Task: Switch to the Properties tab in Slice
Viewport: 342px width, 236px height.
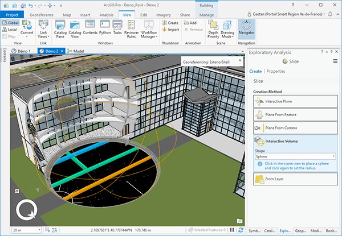Action: [x=276, y=71]
